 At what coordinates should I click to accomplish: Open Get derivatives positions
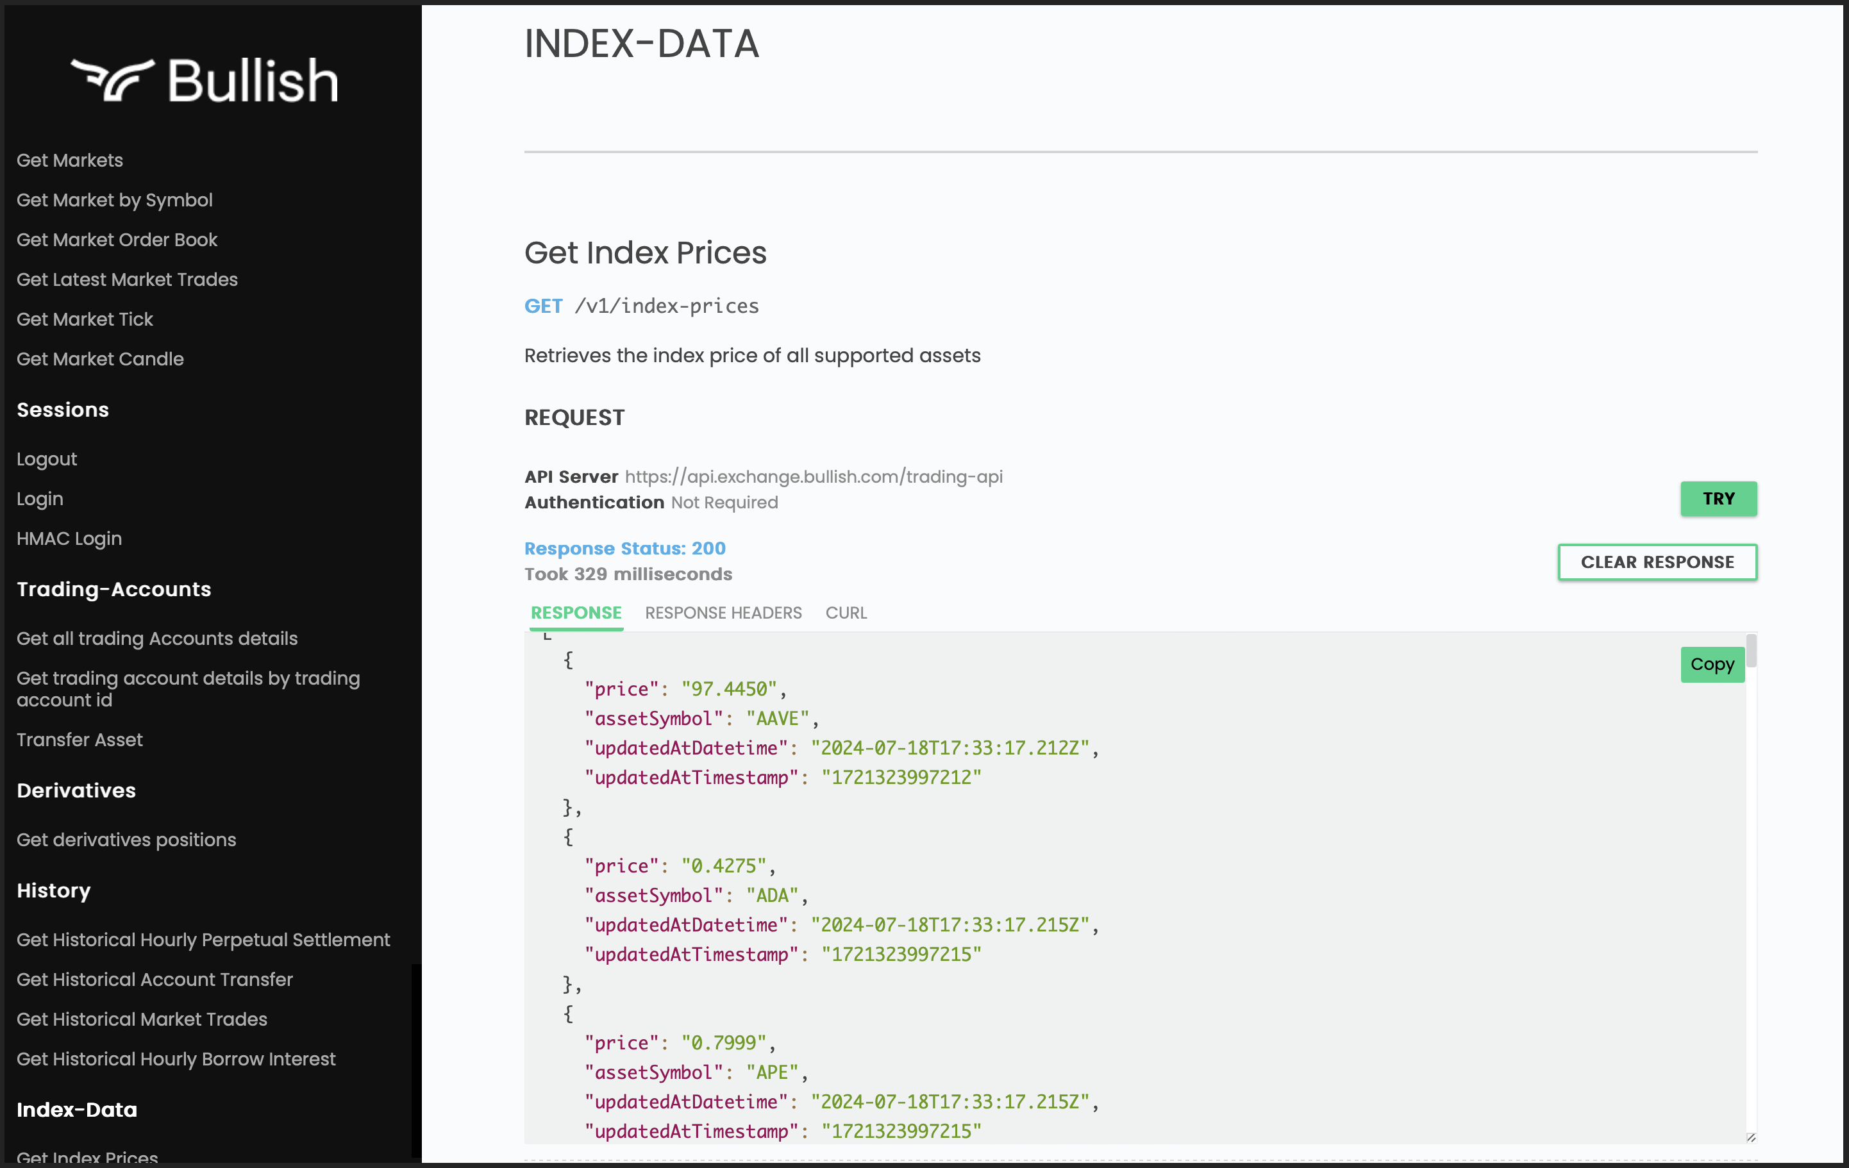126,839
